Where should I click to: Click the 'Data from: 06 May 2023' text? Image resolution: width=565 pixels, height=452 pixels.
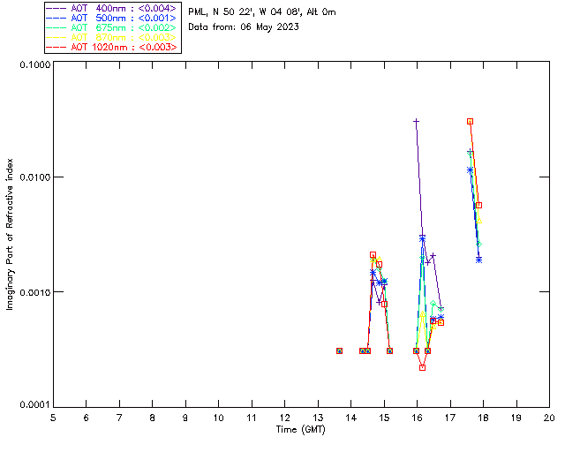pyautogui.click(x=244, y=27)
